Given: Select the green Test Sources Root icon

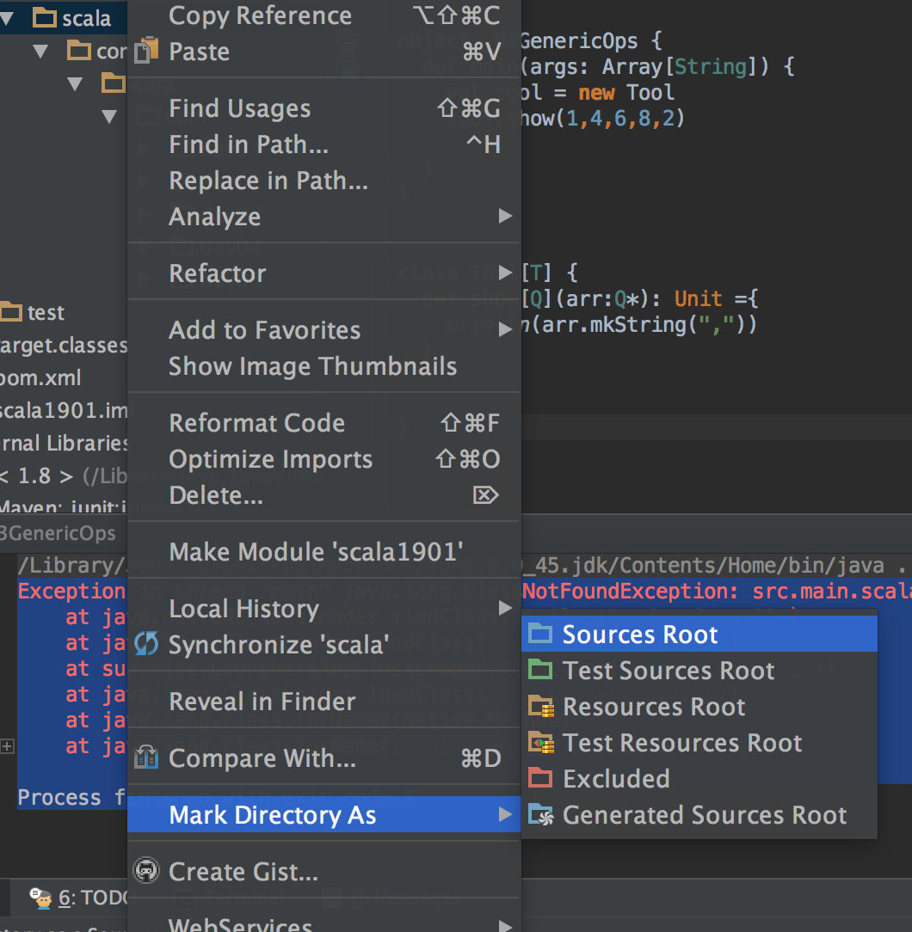Looking at the screenshot, I should click(542, 670).
